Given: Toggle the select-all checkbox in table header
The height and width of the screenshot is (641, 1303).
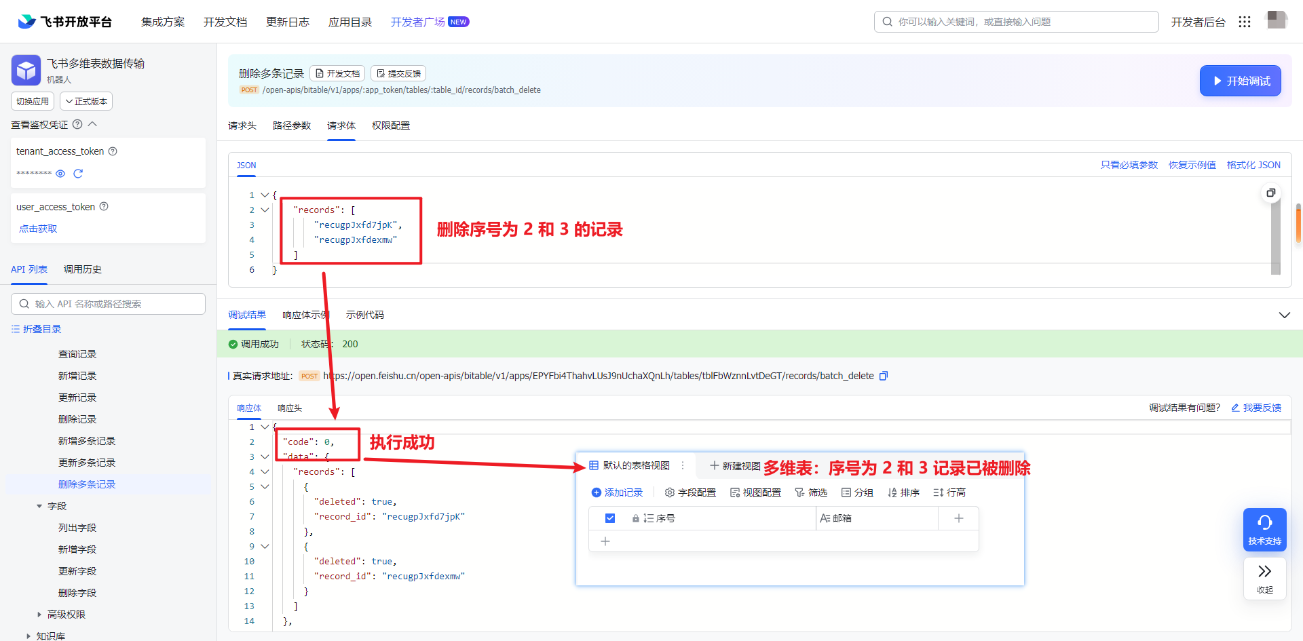Looking at the screenshot, I should coord(610,518).
